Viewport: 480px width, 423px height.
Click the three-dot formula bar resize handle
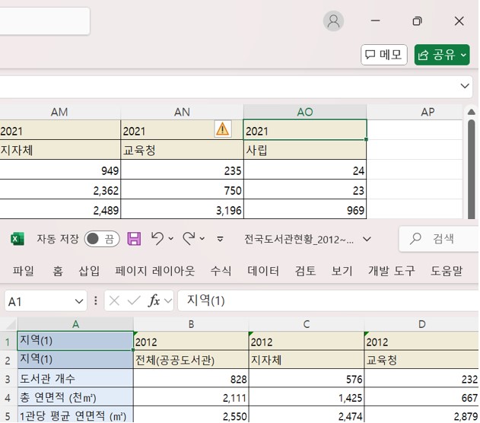tap(96, 301)
